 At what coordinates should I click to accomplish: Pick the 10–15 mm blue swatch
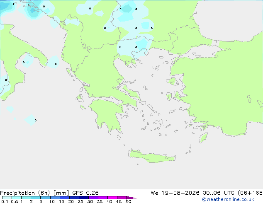click(55, 198)
